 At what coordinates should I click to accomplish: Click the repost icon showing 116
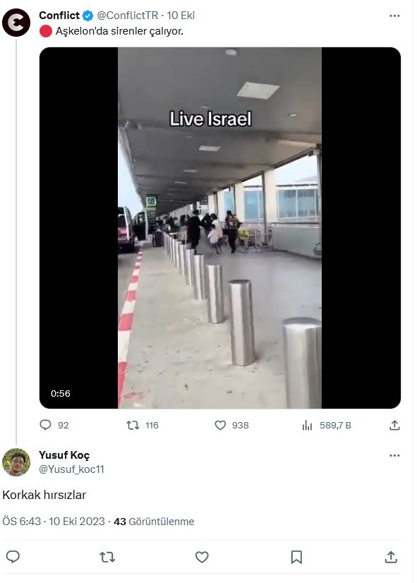[133, 425]
